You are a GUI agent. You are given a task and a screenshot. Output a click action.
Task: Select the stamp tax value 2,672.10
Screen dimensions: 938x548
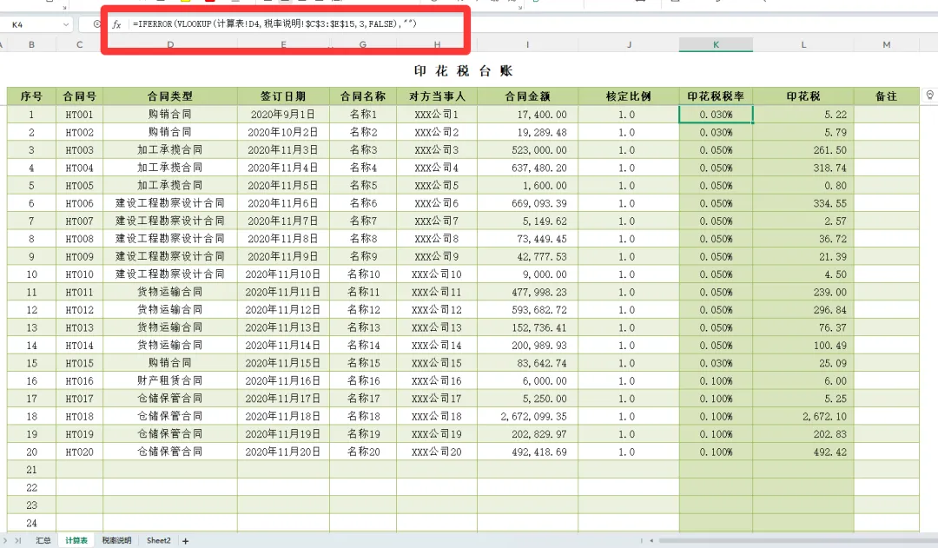[803, 416]
